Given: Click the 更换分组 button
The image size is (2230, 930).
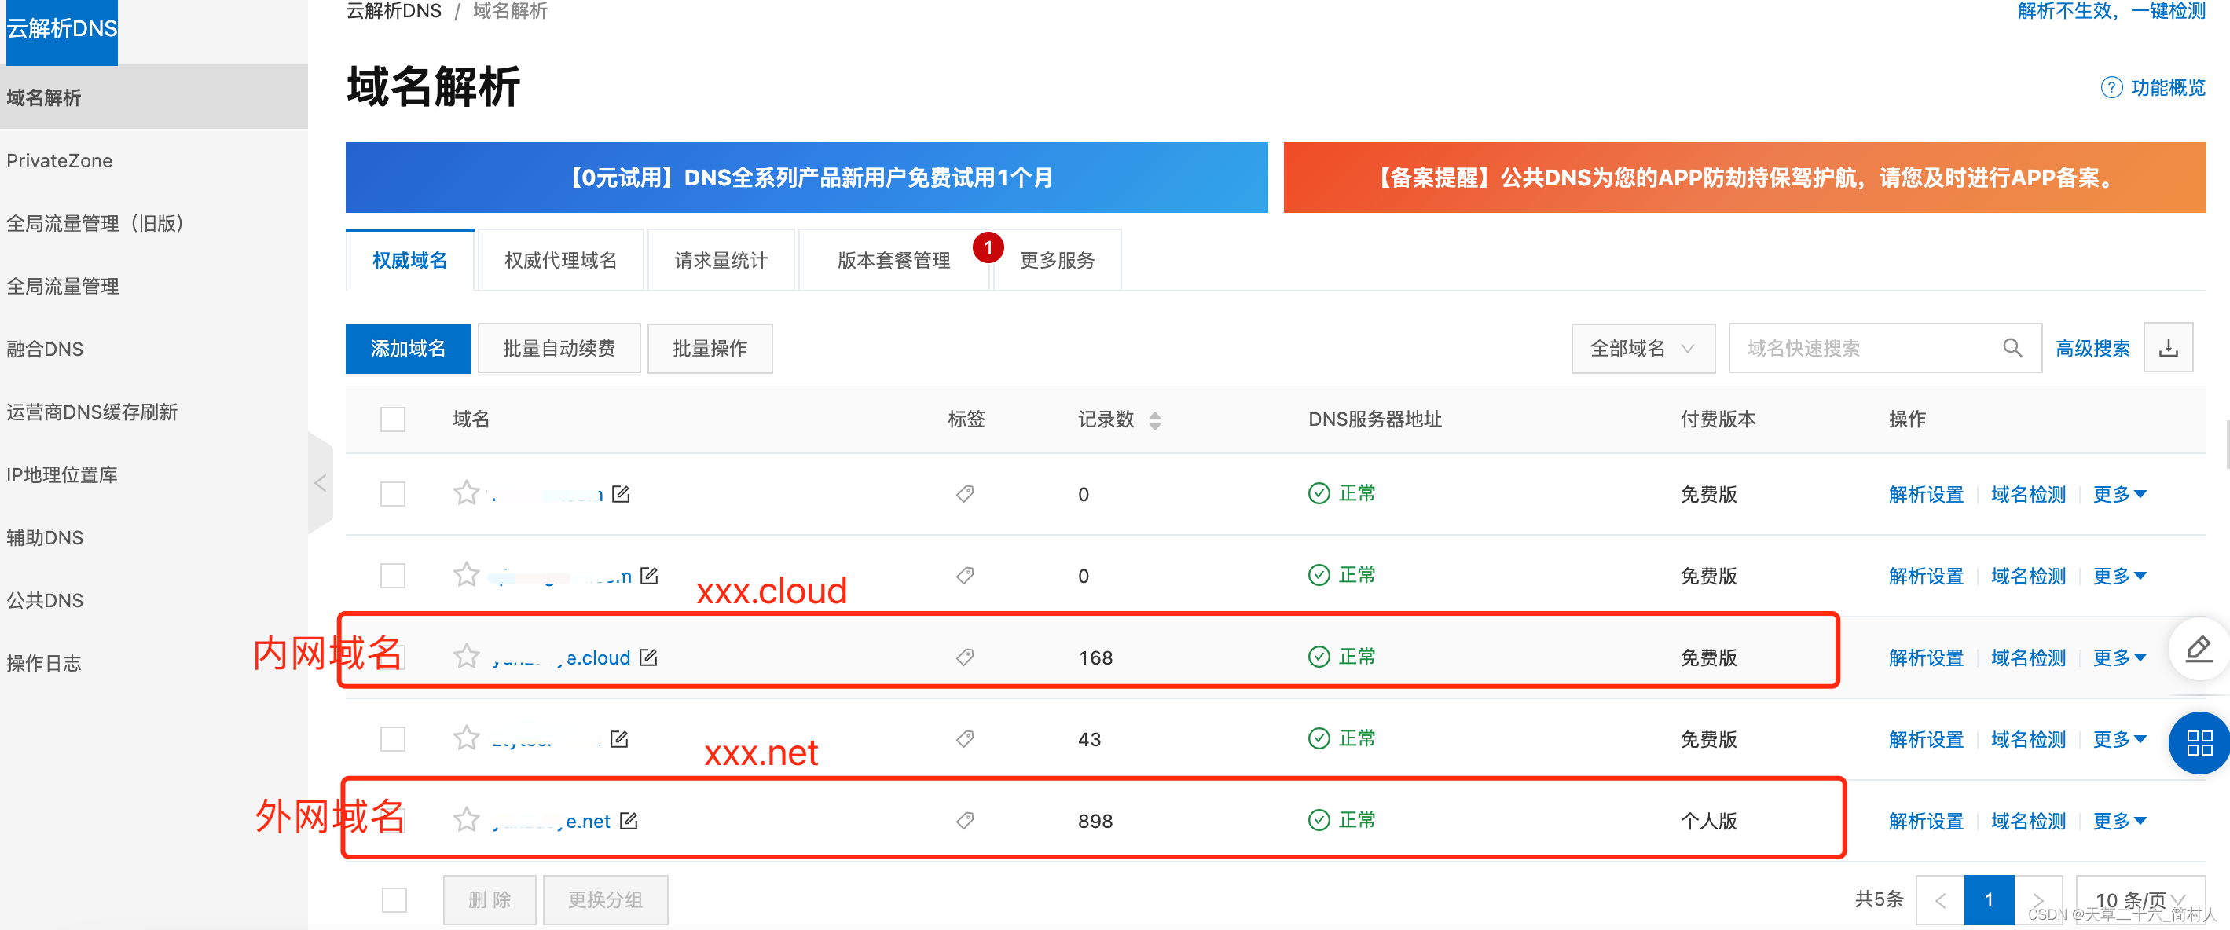Looking at the screenshot, I should tap(605, 899).
